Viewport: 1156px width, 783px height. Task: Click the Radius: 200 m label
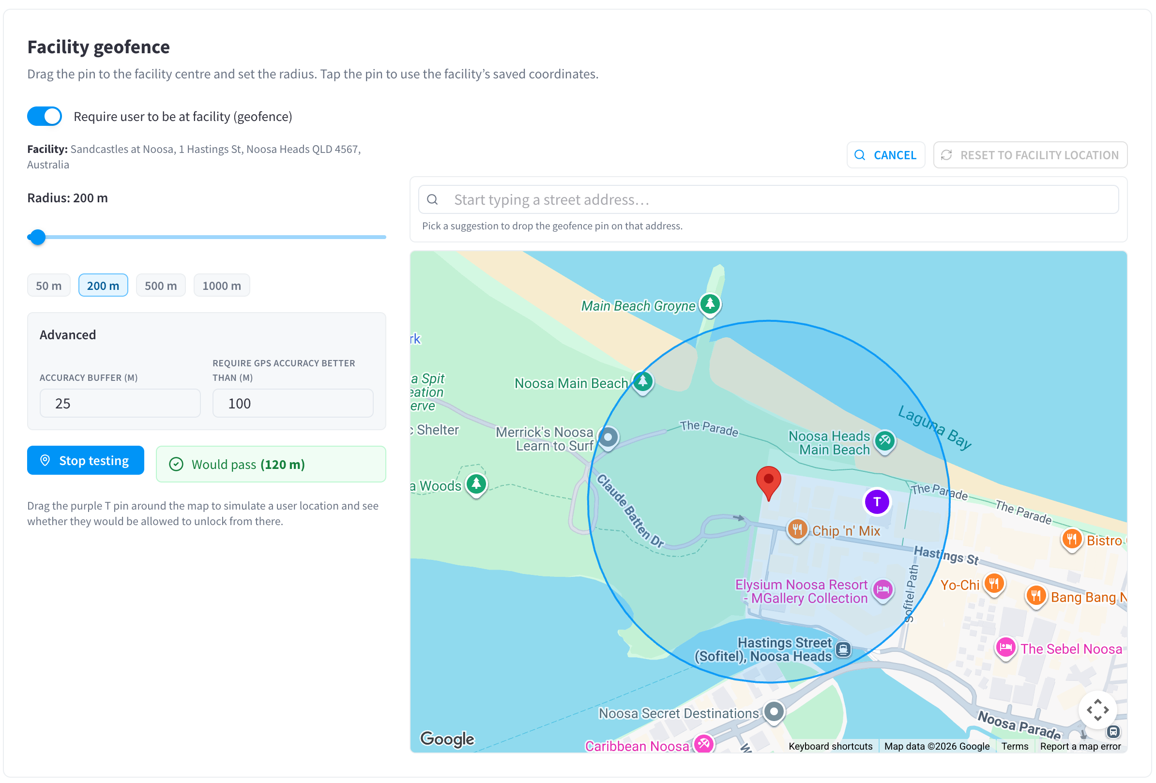coord(68,198)
